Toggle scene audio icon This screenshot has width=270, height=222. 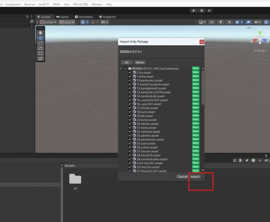tap(230, 22)
